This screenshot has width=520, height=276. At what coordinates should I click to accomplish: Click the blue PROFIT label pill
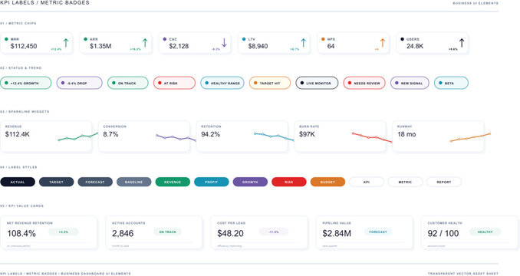click(x=212, y=182)
